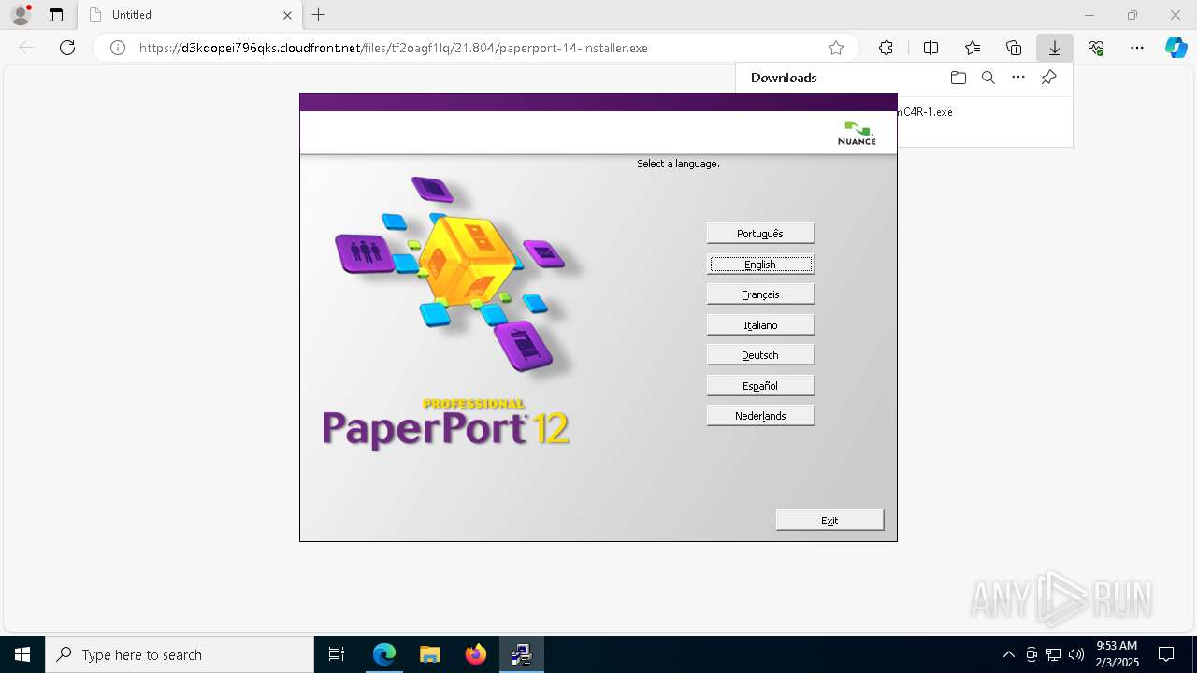This screenshot has height=673, width=1197.
Task: Open Copilot sidebar icon
Action: tap(1176, 48)
